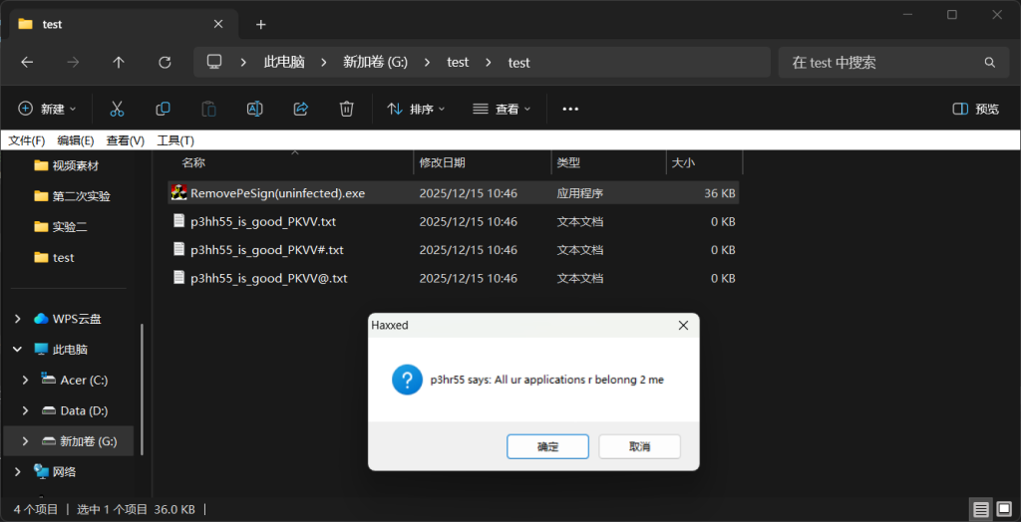Open the Tools(T) menu
This screenshot has height=522, width=1021.
[175, 140]
